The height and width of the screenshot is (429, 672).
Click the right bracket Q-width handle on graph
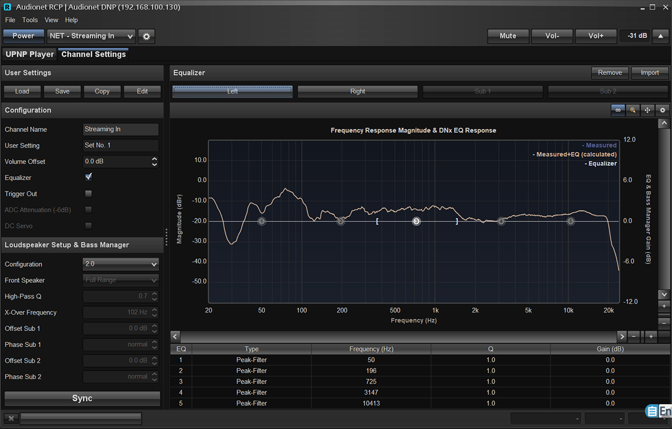[456, 221]
